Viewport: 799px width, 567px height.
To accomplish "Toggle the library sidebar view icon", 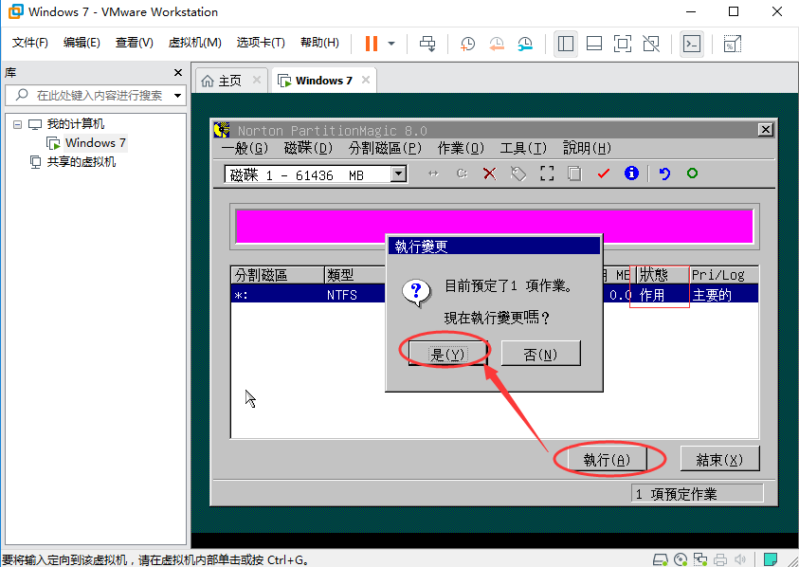I will click(566, 44).
